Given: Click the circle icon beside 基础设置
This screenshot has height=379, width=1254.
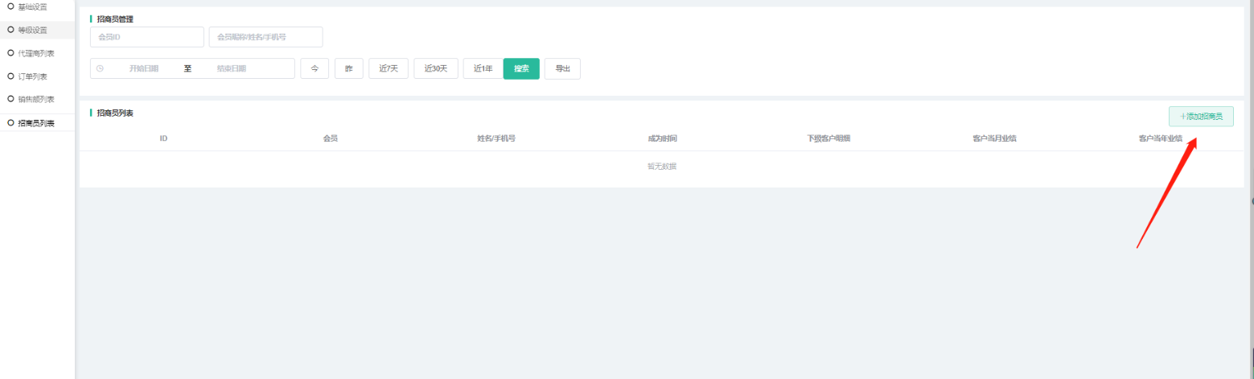Looking at the screenshot, I should pos(10,6).
